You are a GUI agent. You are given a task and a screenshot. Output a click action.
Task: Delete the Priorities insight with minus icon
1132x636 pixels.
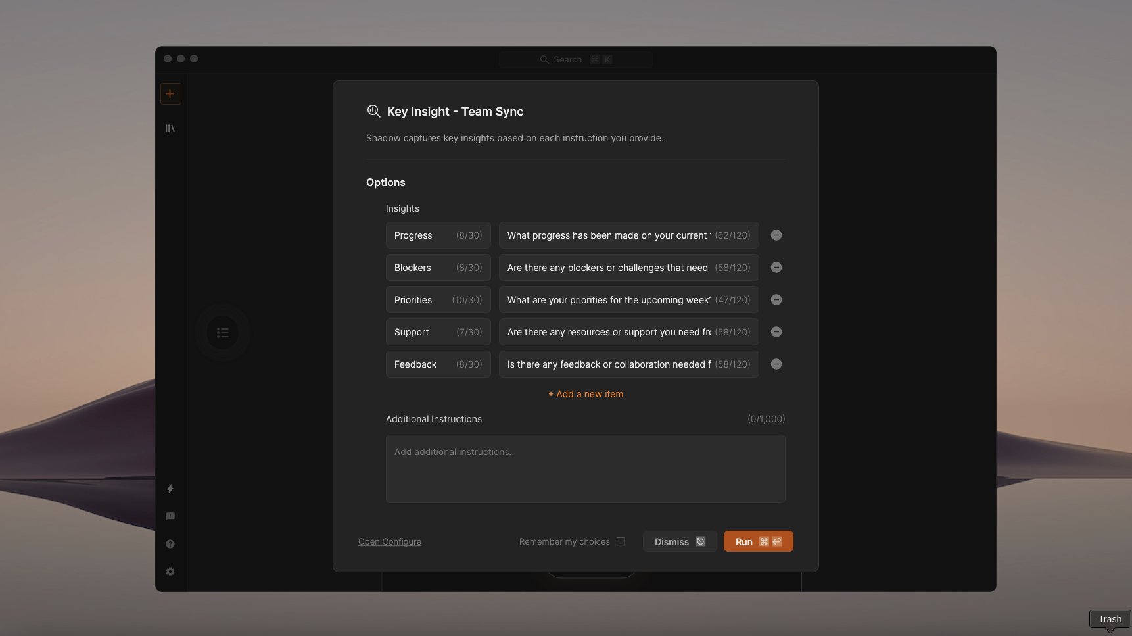[776, 300]
